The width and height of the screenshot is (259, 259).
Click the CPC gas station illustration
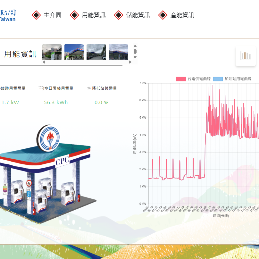click(x=48, y=173)
